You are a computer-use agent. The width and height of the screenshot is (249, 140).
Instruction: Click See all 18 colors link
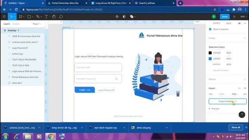tap(221, 70)
